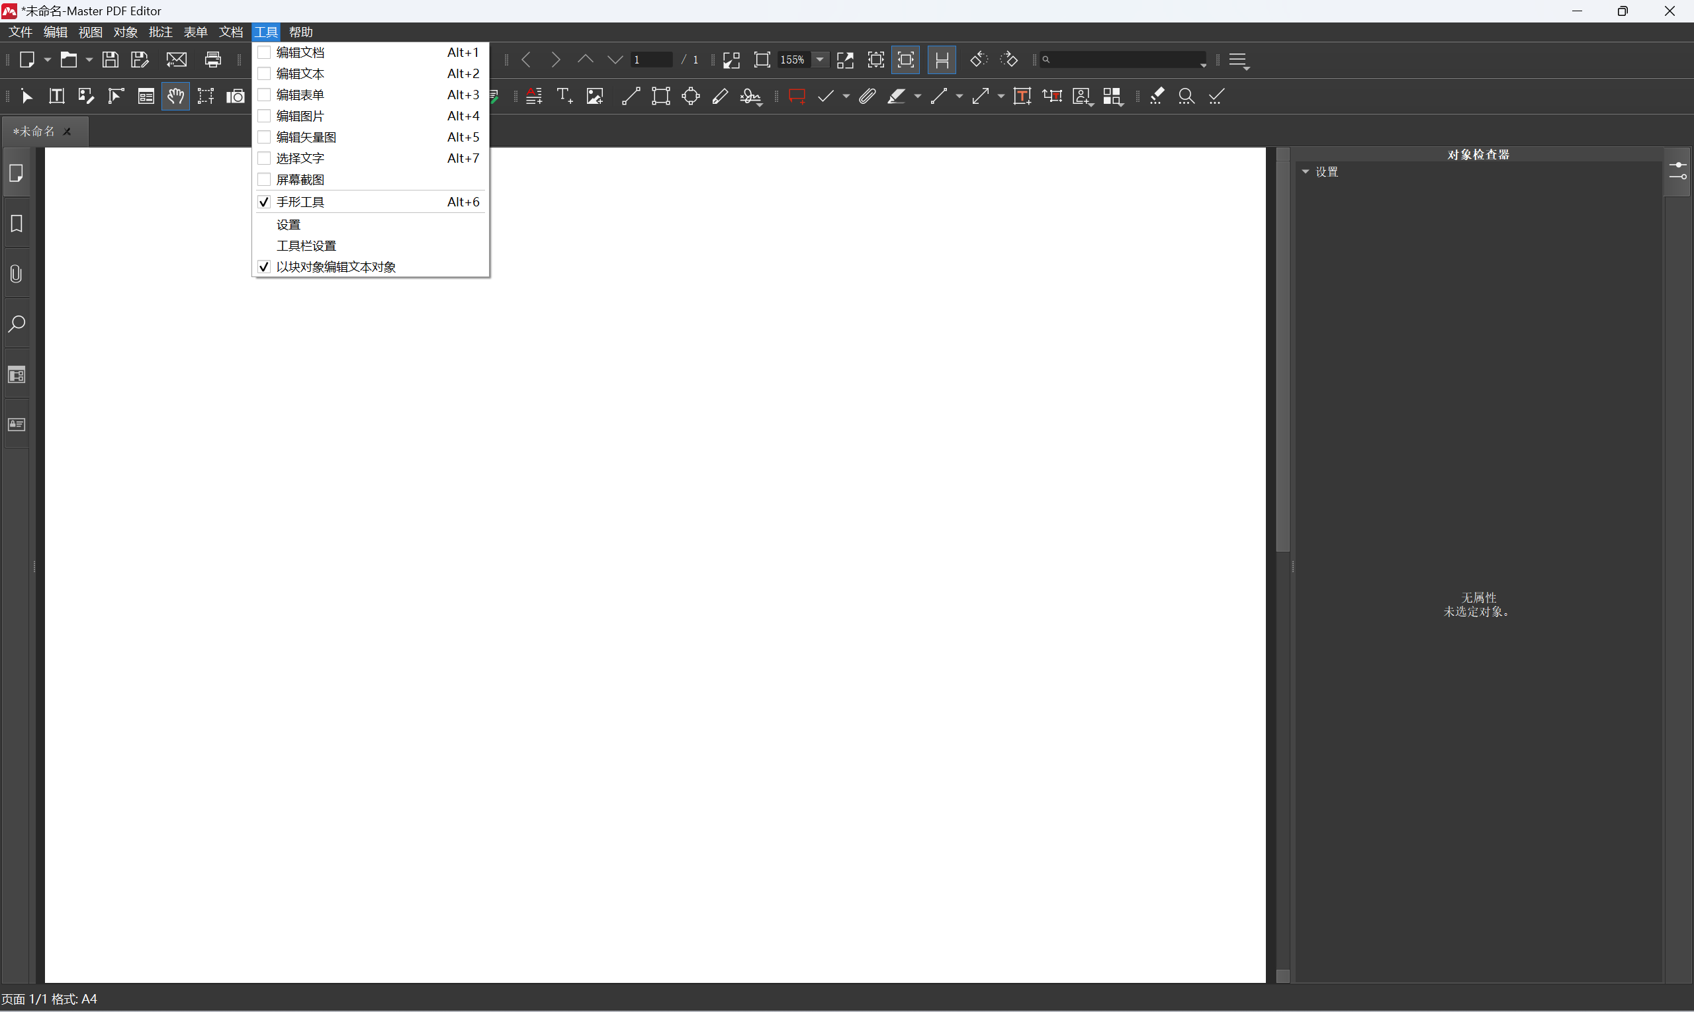Image resolution: width=1694 pixels, height=1012 pixels.
Task: Collapse the 设置 section in object inspector
Action: pyautogui.click(x=1306, y=172)
